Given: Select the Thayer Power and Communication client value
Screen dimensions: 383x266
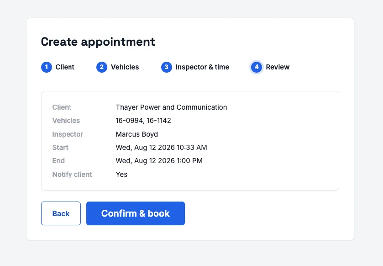Looking at the screenshot, I should pos(171,107).
